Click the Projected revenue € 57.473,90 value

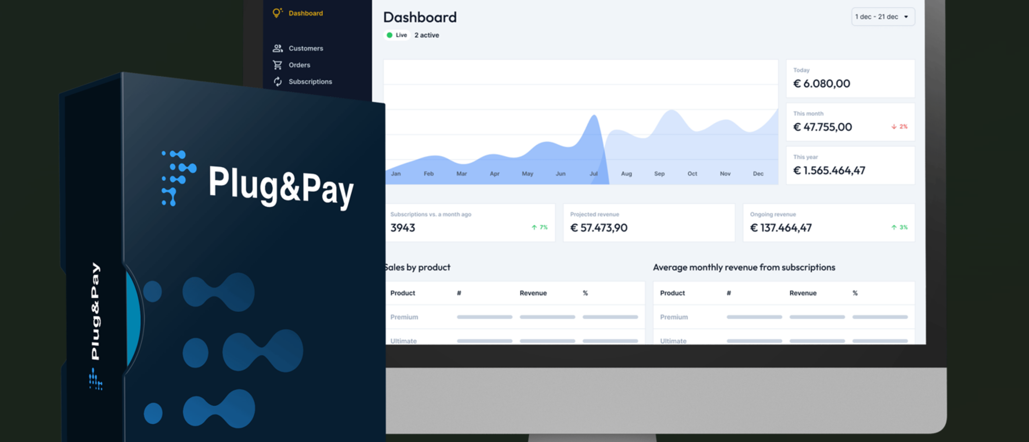point(599,228)
